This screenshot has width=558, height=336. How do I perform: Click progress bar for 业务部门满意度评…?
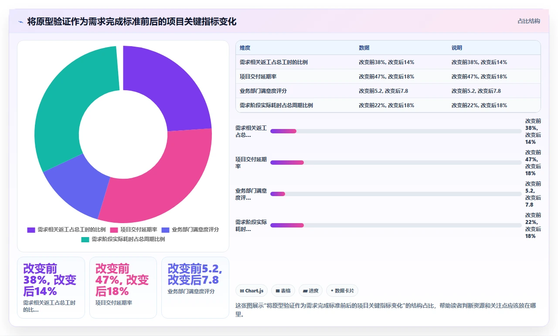396,194
